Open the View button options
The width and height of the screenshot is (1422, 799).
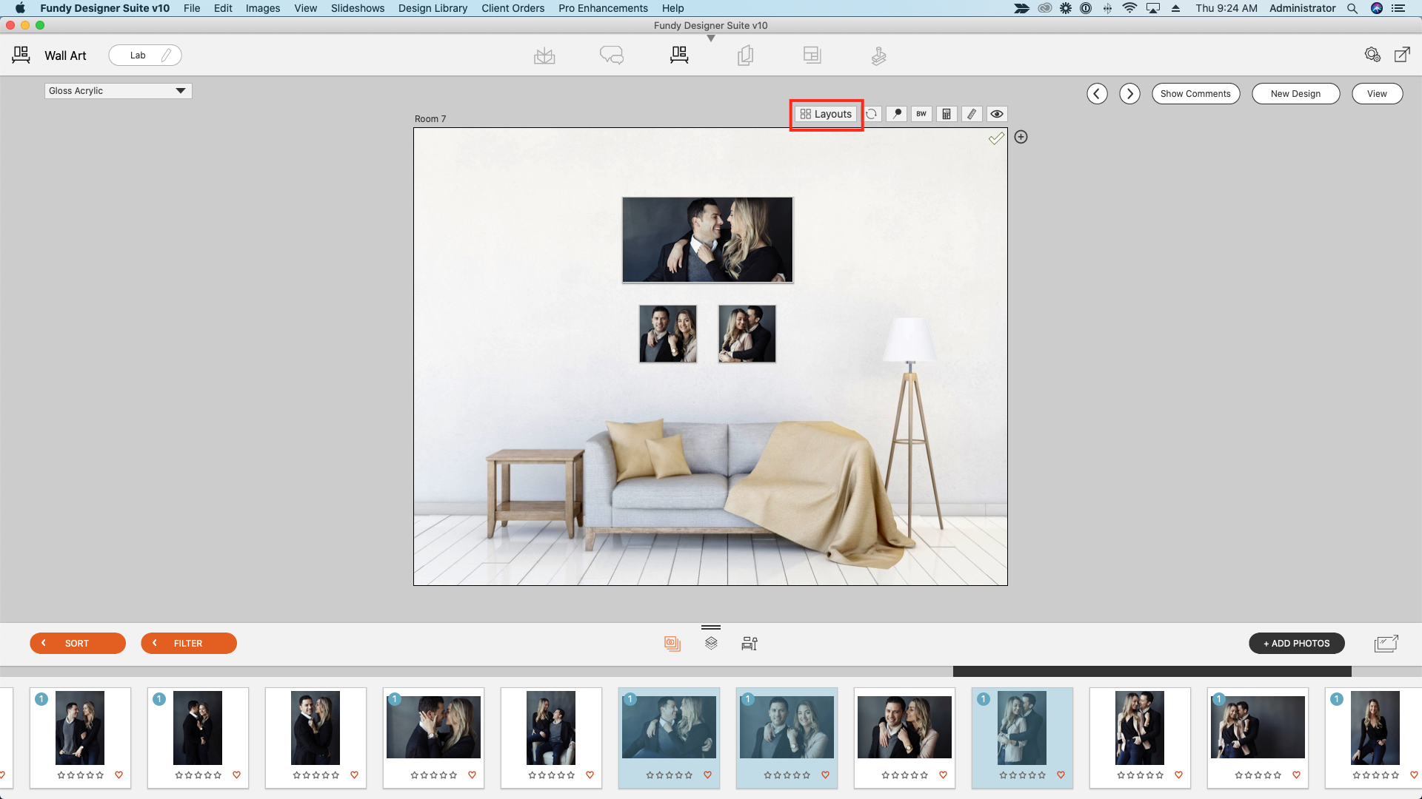[x=1377, y=94]
